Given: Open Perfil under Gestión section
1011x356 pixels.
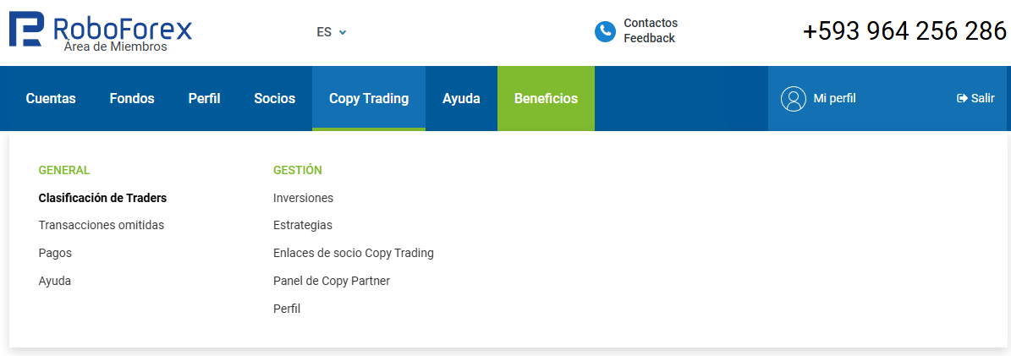Looking at the screenshot, I should tap(287, 309).
